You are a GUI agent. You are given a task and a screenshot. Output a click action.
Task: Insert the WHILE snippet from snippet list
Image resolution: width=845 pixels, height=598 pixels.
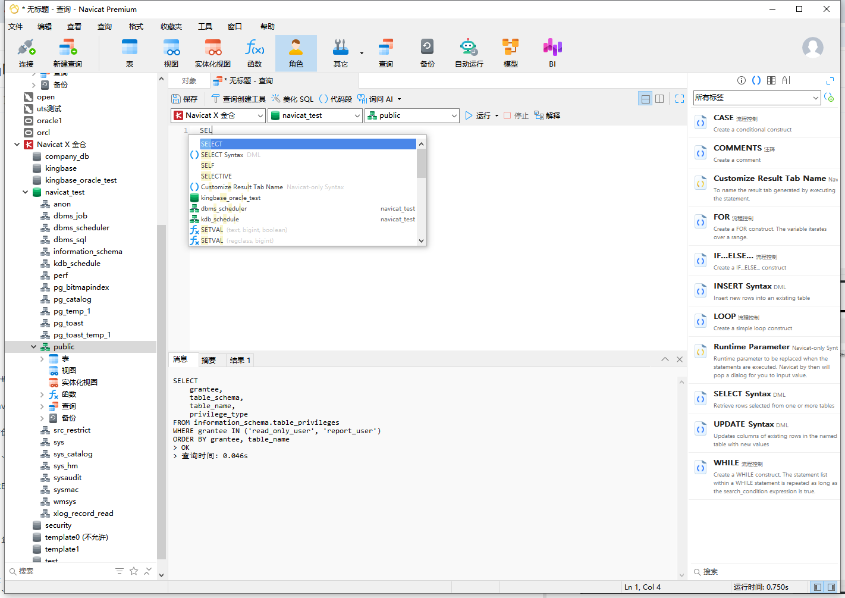(765, 476)
